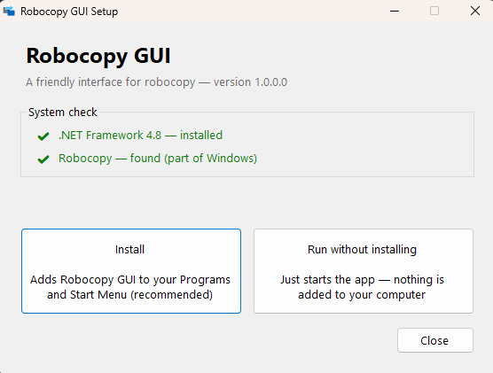Click 'Adds Robocopy GUI to your Programs' description

pos(130,279)
